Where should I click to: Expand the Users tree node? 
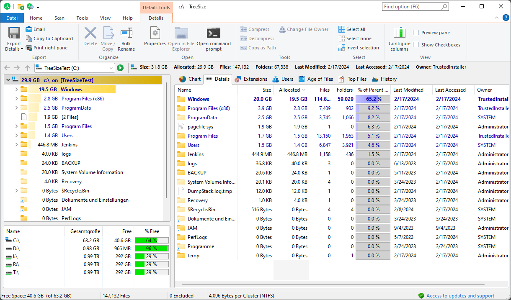click(16, 135)
